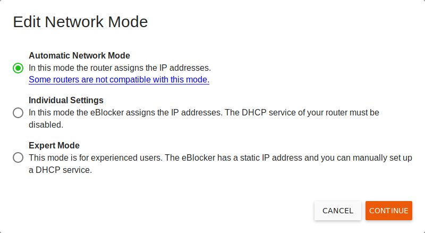
Task: Click the 'Edit Network Mode' dialog title
Action: pyautogui.click(x=81, y=22)
